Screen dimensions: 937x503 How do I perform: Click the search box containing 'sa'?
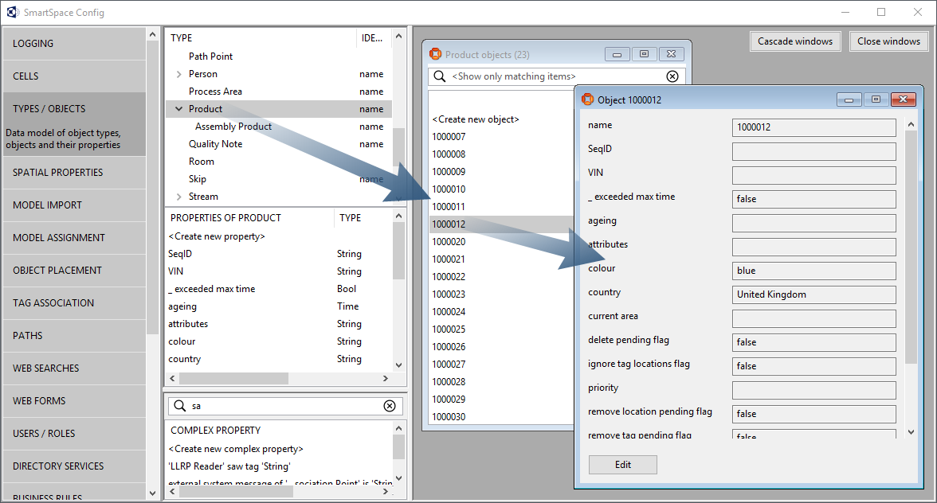tap(285, 406)
